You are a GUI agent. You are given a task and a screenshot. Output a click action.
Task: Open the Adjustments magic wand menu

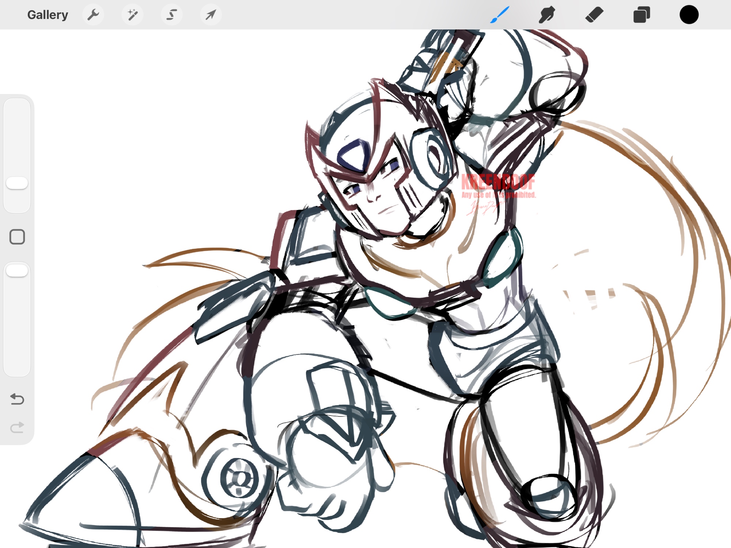132,15
